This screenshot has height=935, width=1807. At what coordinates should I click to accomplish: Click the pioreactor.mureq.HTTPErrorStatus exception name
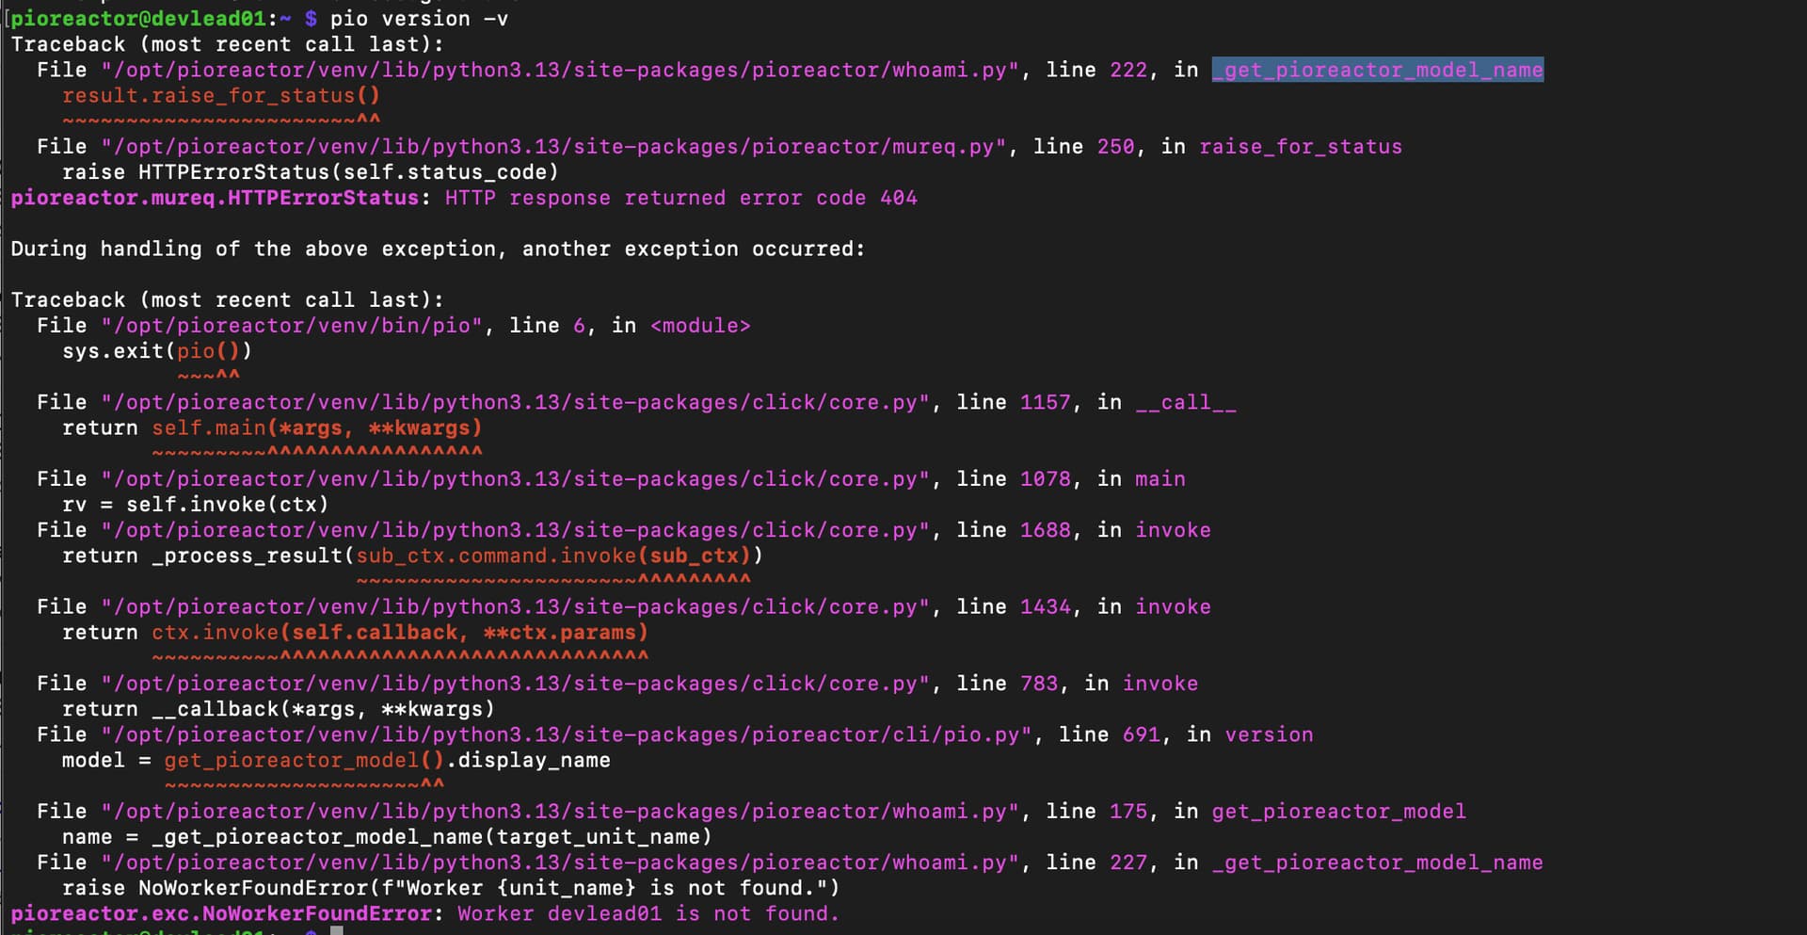215,198
